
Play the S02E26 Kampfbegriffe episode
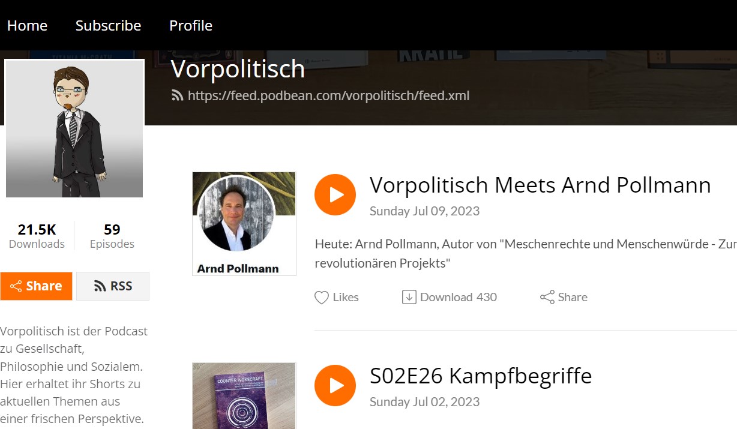click(x=335, y=385)
